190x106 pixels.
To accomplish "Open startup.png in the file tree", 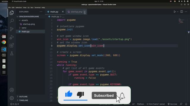I will (29, 24).
